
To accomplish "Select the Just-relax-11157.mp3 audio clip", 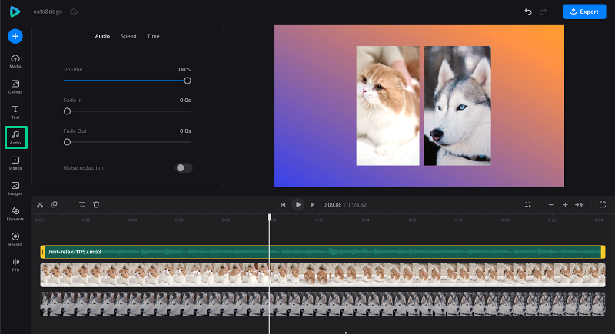I will pyautogui.click(x=323, y=252).
